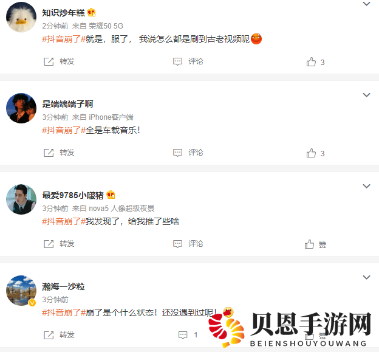Image resolution: width=379 pixels, height=352 pixels.
Task: Like 知识炒年糕's post with thumbs-up
Action: tap(311, 62)
